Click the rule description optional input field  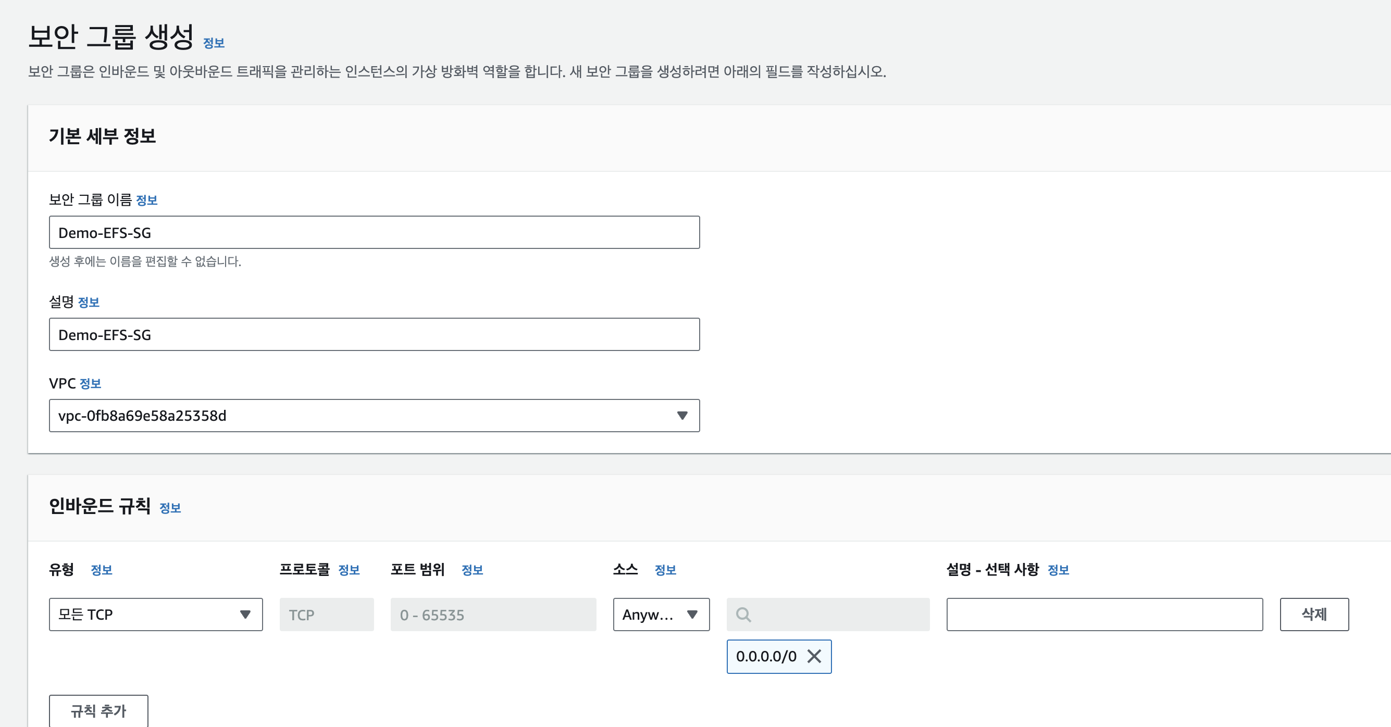[1104, 614]
